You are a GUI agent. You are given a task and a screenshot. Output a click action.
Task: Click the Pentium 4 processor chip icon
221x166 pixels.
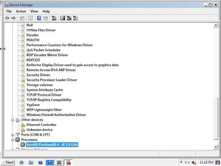pyautogui.click(x=23, y=144)
